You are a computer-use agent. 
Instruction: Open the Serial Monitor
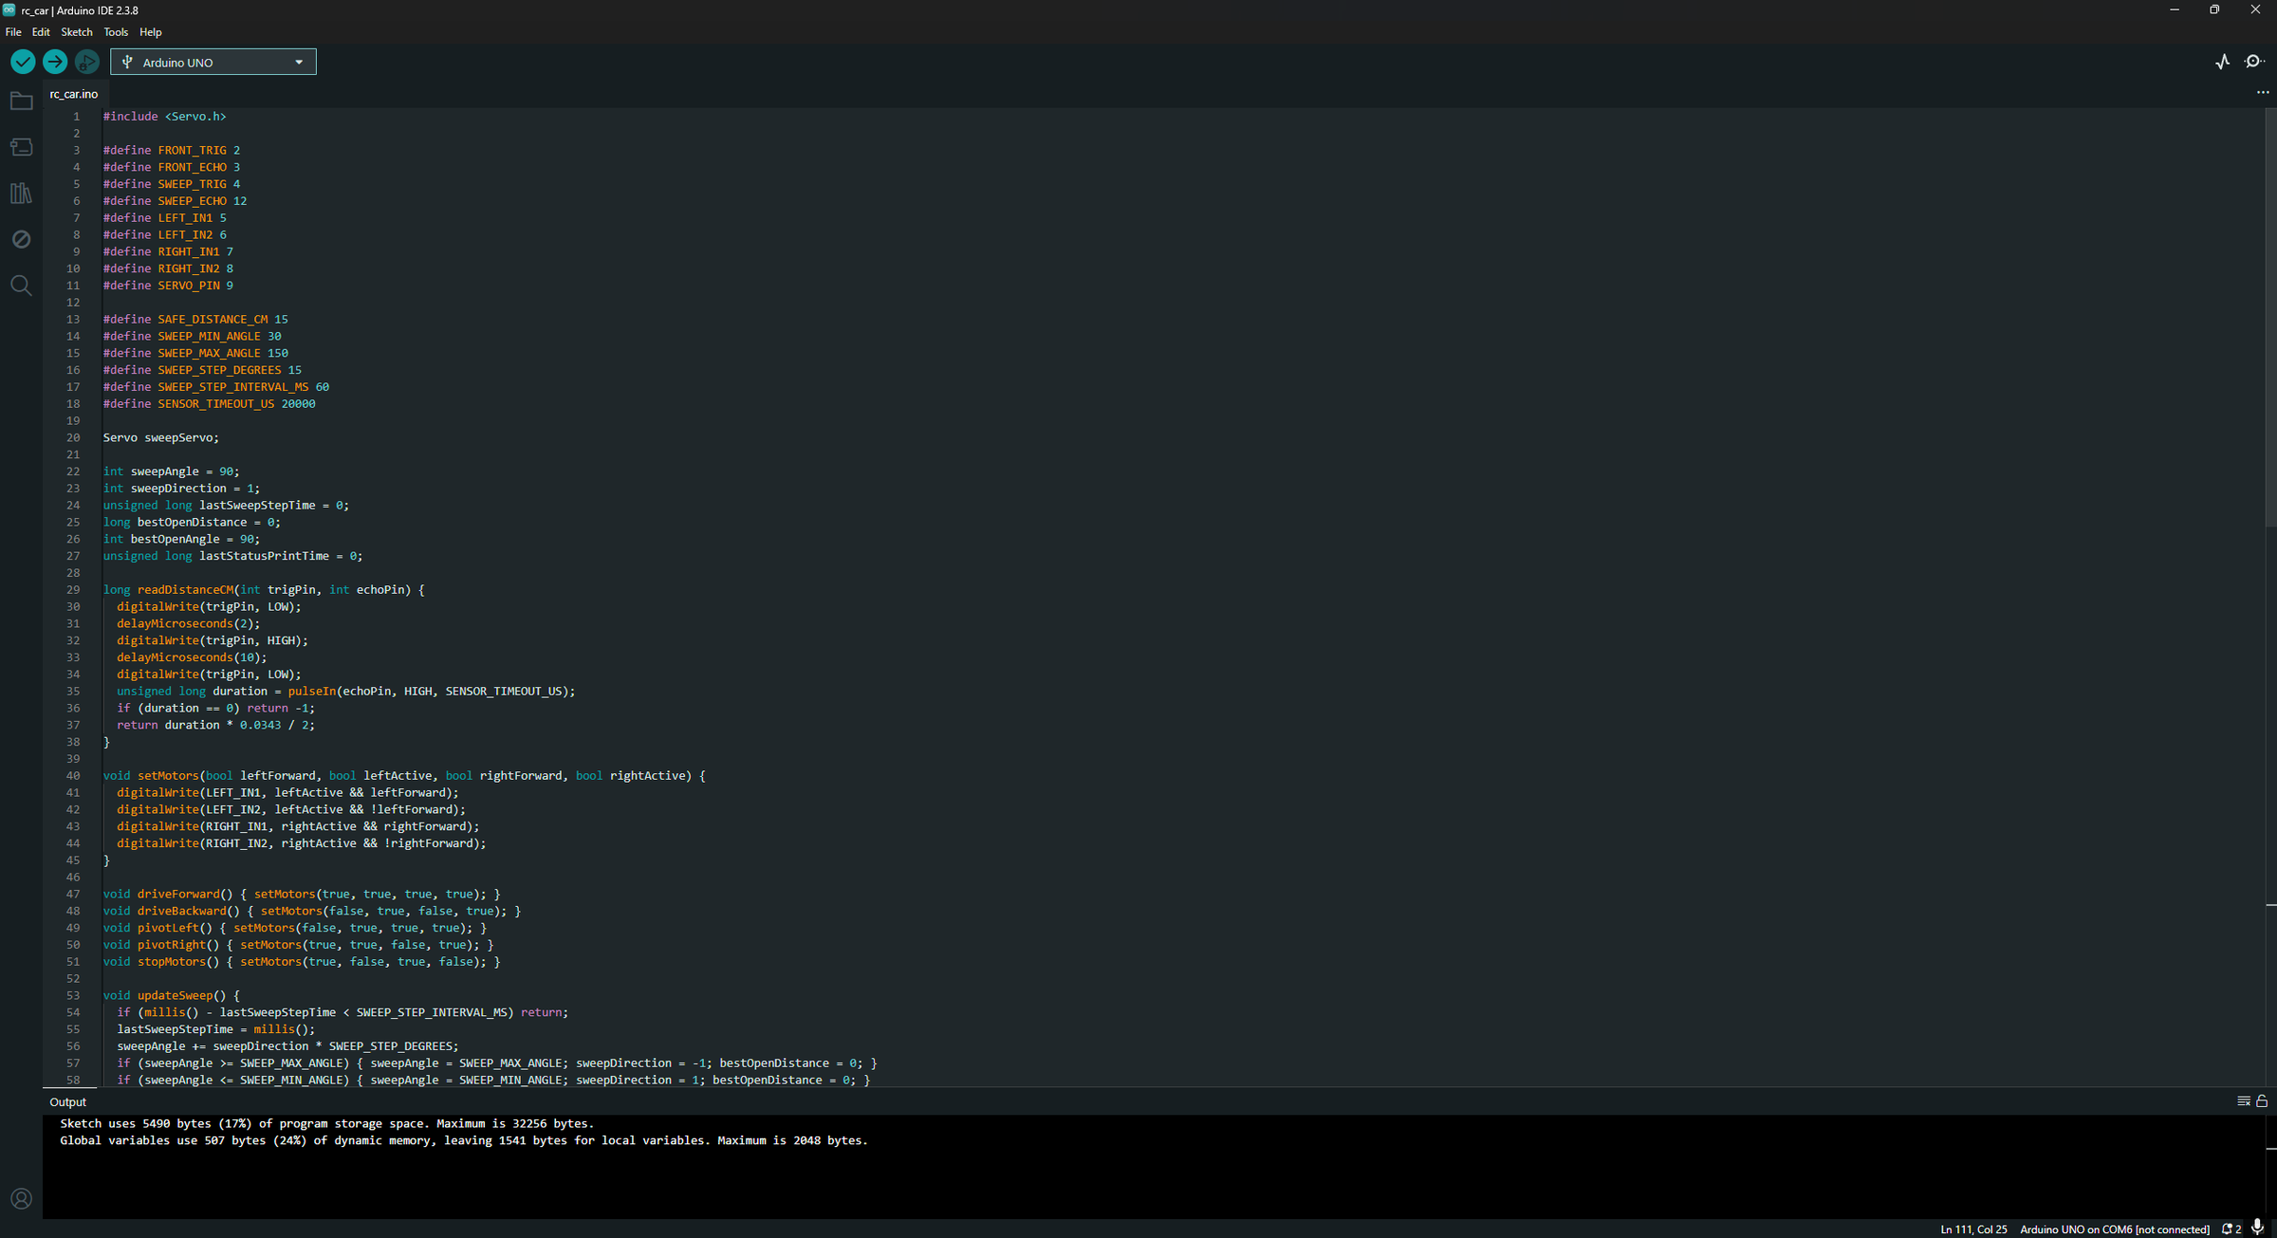point(2255,62)
